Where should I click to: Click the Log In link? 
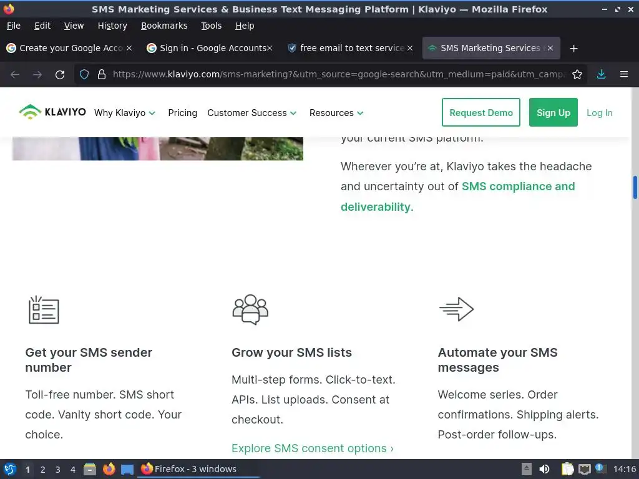coord(600,113)
